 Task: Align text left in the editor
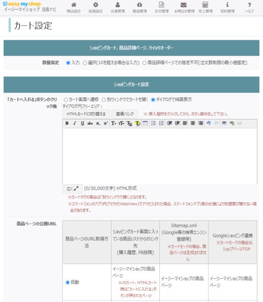[185, 123]
